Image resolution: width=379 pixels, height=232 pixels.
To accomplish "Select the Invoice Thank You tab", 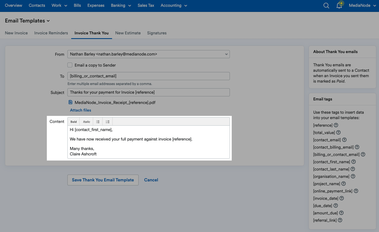I will (92, 33).
